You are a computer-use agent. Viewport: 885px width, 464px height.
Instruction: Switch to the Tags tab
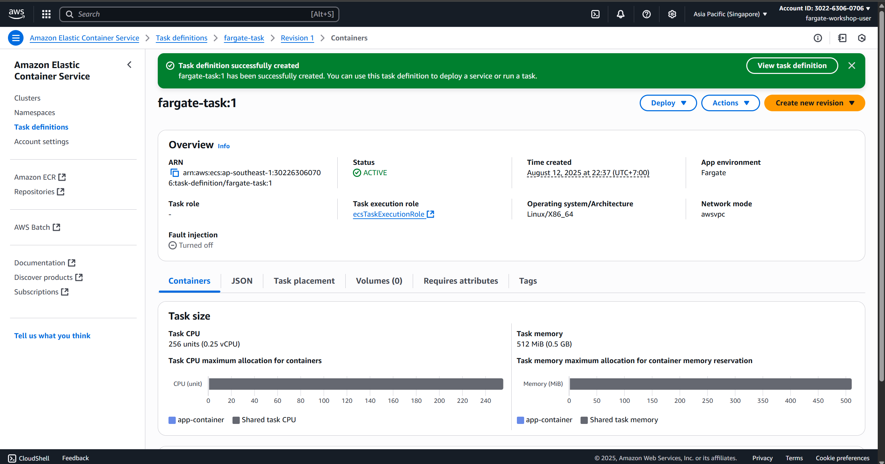point(528,281)
